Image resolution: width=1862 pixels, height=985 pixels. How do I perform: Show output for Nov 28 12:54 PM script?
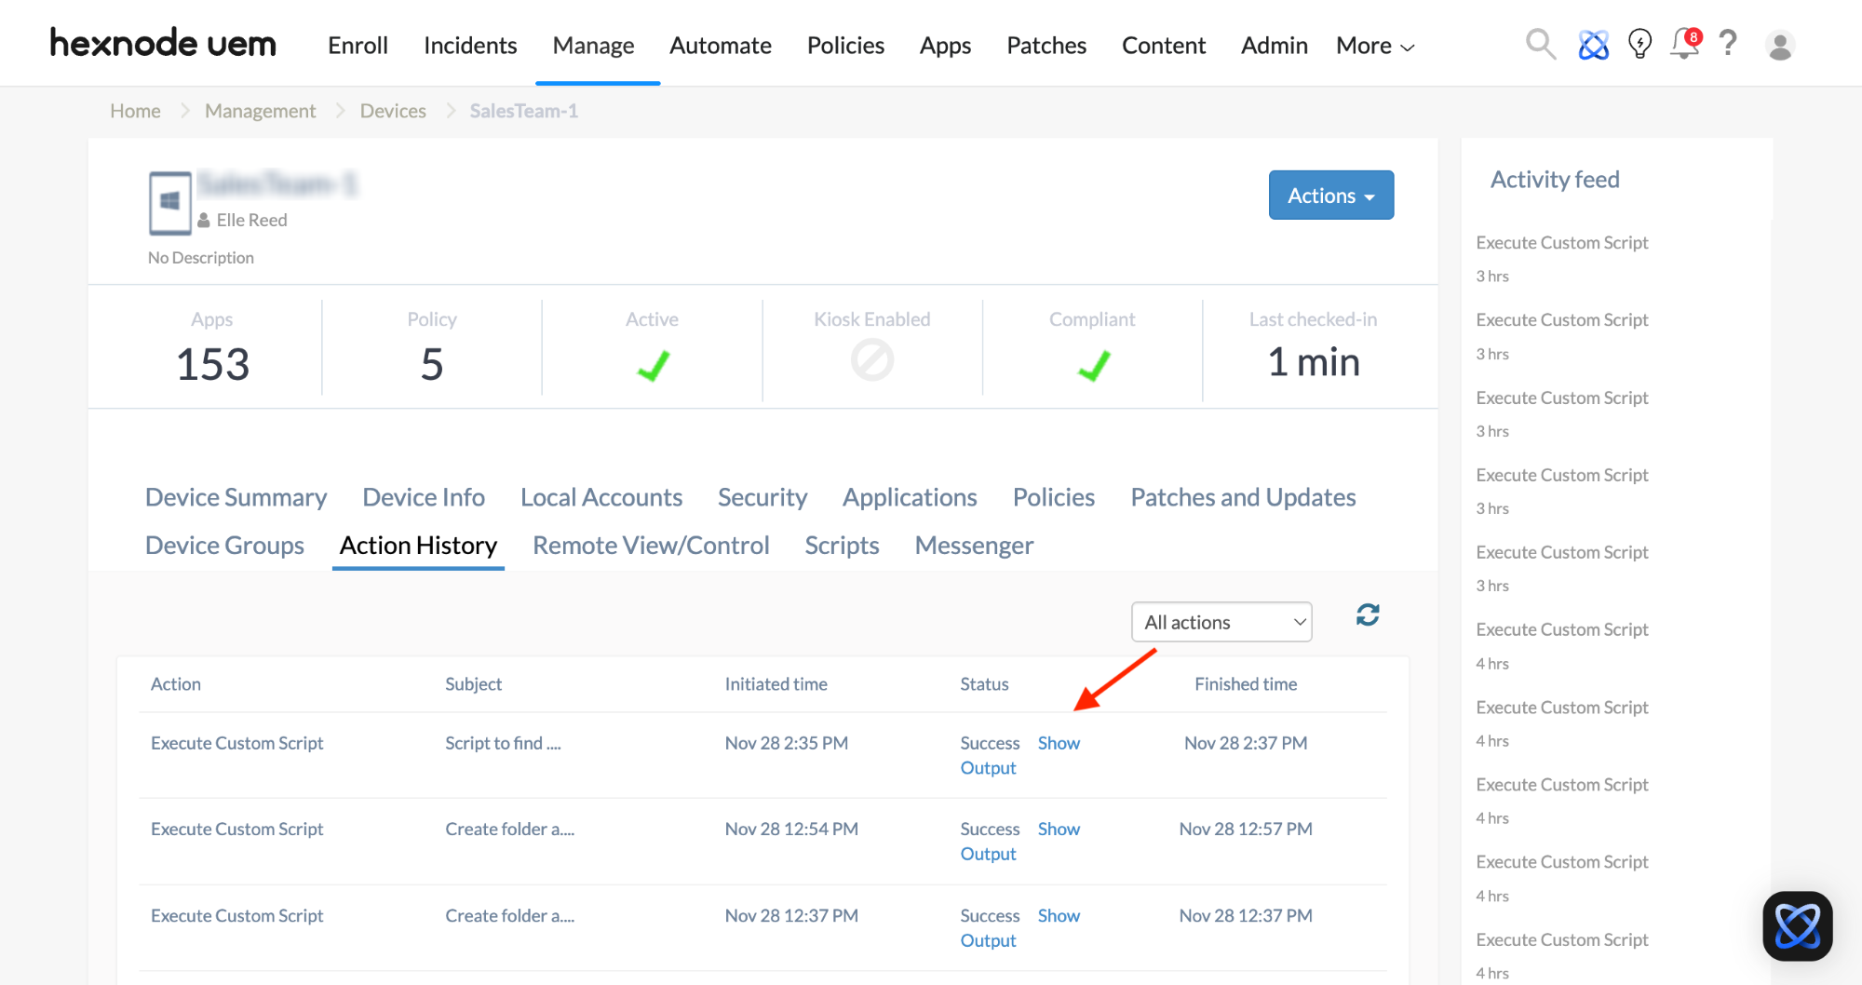(x=1059, y=829)
